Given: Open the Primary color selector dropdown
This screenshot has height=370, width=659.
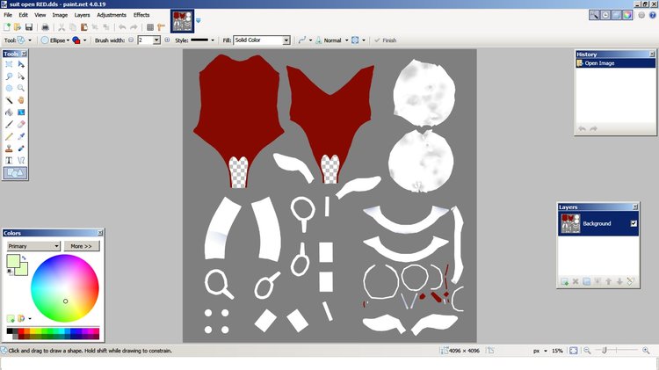Looking at the screenshot, I should [x=33, y=246].
